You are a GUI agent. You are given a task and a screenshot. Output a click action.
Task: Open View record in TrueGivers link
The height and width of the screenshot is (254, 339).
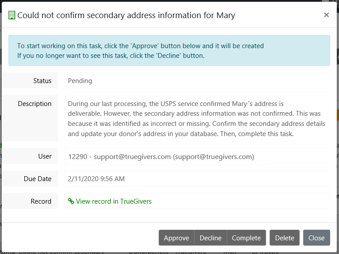point(114,201)
